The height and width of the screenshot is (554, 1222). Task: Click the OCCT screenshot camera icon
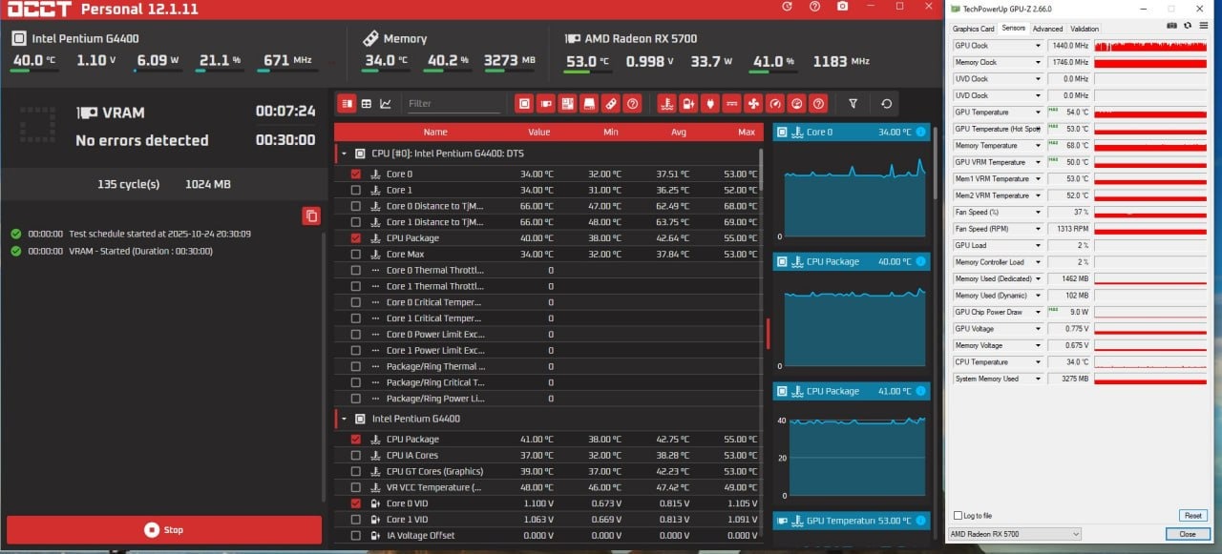(842, 7)
